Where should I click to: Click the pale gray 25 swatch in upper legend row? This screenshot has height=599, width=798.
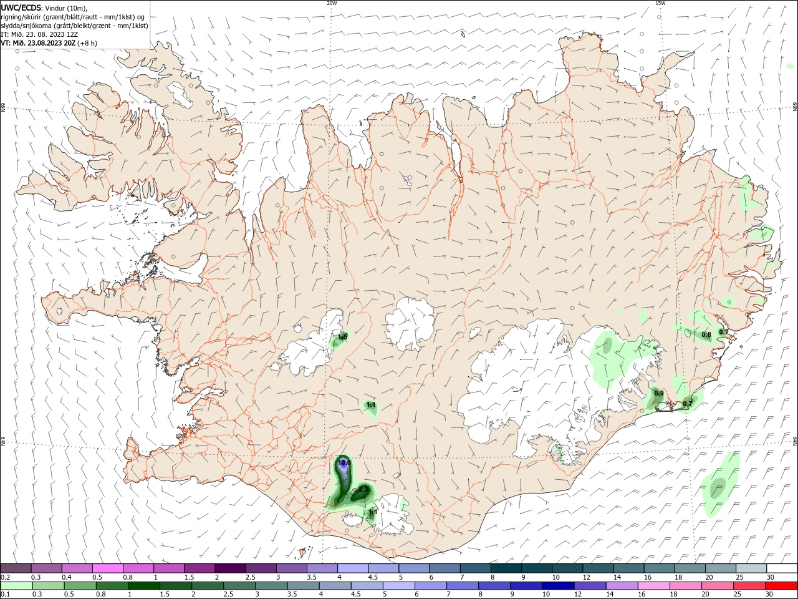pyautogui.click(x=751, y=568)
